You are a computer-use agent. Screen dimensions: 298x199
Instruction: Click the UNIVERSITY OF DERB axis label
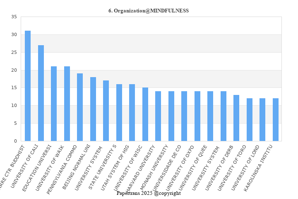coord(219,168)
